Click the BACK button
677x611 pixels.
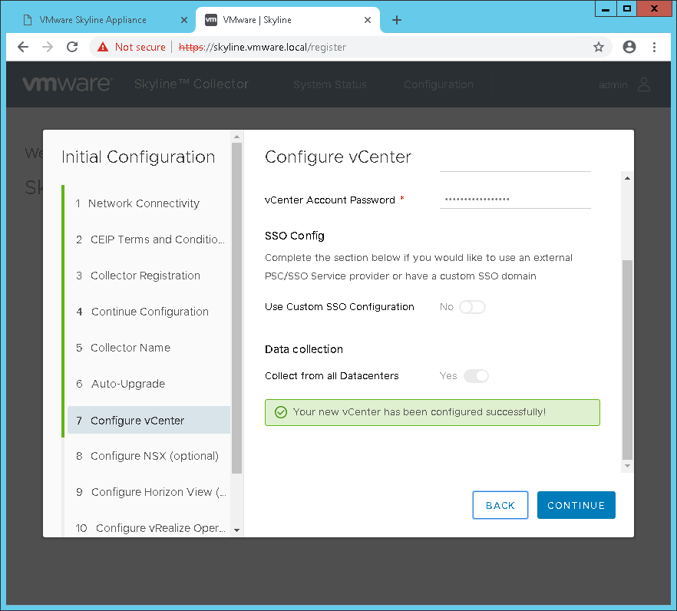point(500,505)
